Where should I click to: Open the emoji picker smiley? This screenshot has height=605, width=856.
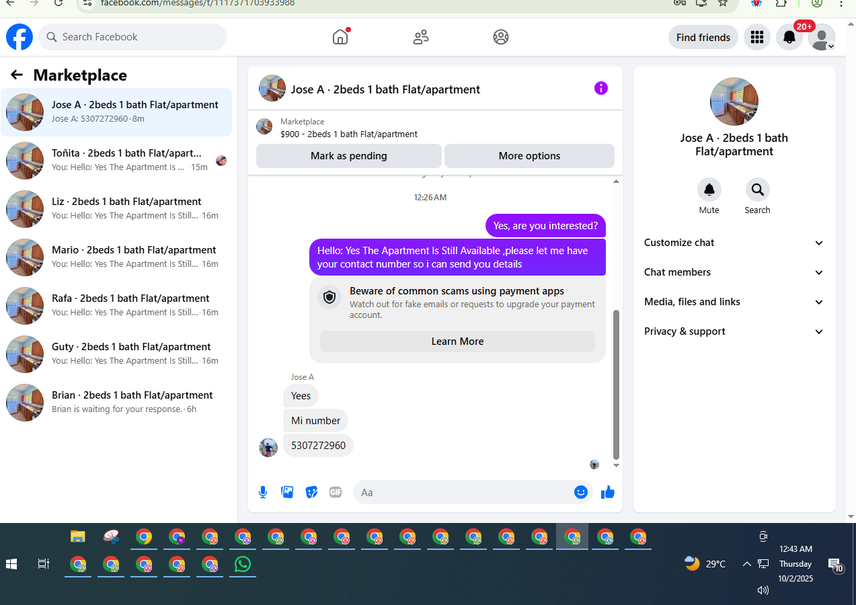[581, 492]
